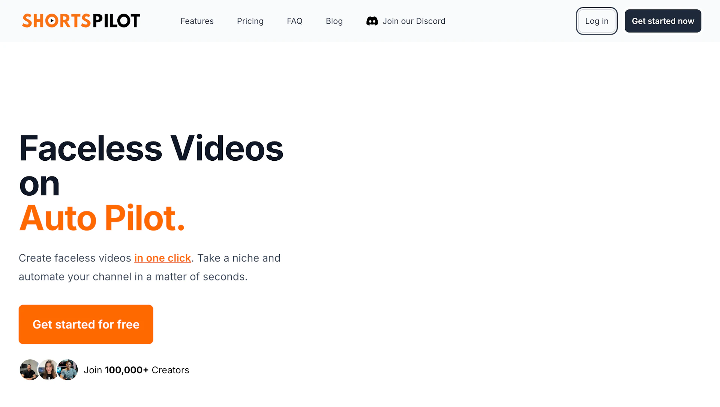Go to the Pricing page
720x407 pixels.
click(x=250, y=21)
